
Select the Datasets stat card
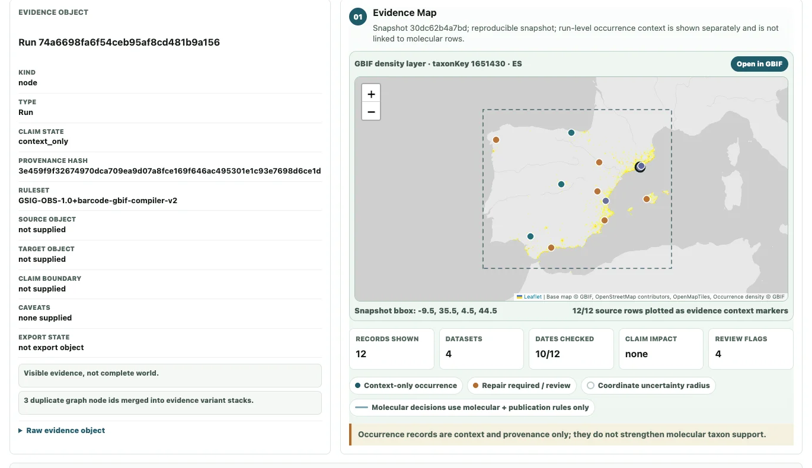(482, 349)
